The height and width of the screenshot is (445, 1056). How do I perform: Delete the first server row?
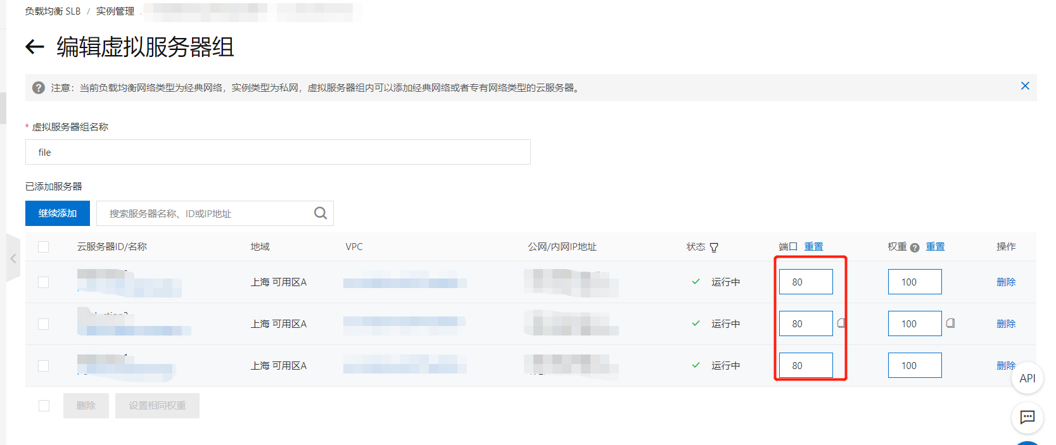tap(1006, 282)
